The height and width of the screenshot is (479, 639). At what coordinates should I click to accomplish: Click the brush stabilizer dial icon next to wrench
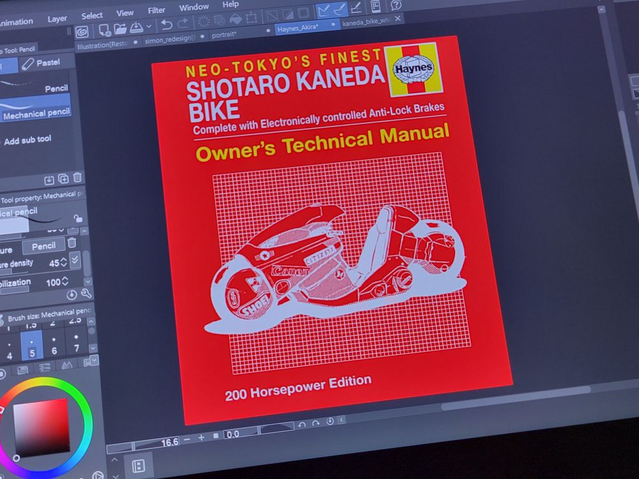(72, 294)
